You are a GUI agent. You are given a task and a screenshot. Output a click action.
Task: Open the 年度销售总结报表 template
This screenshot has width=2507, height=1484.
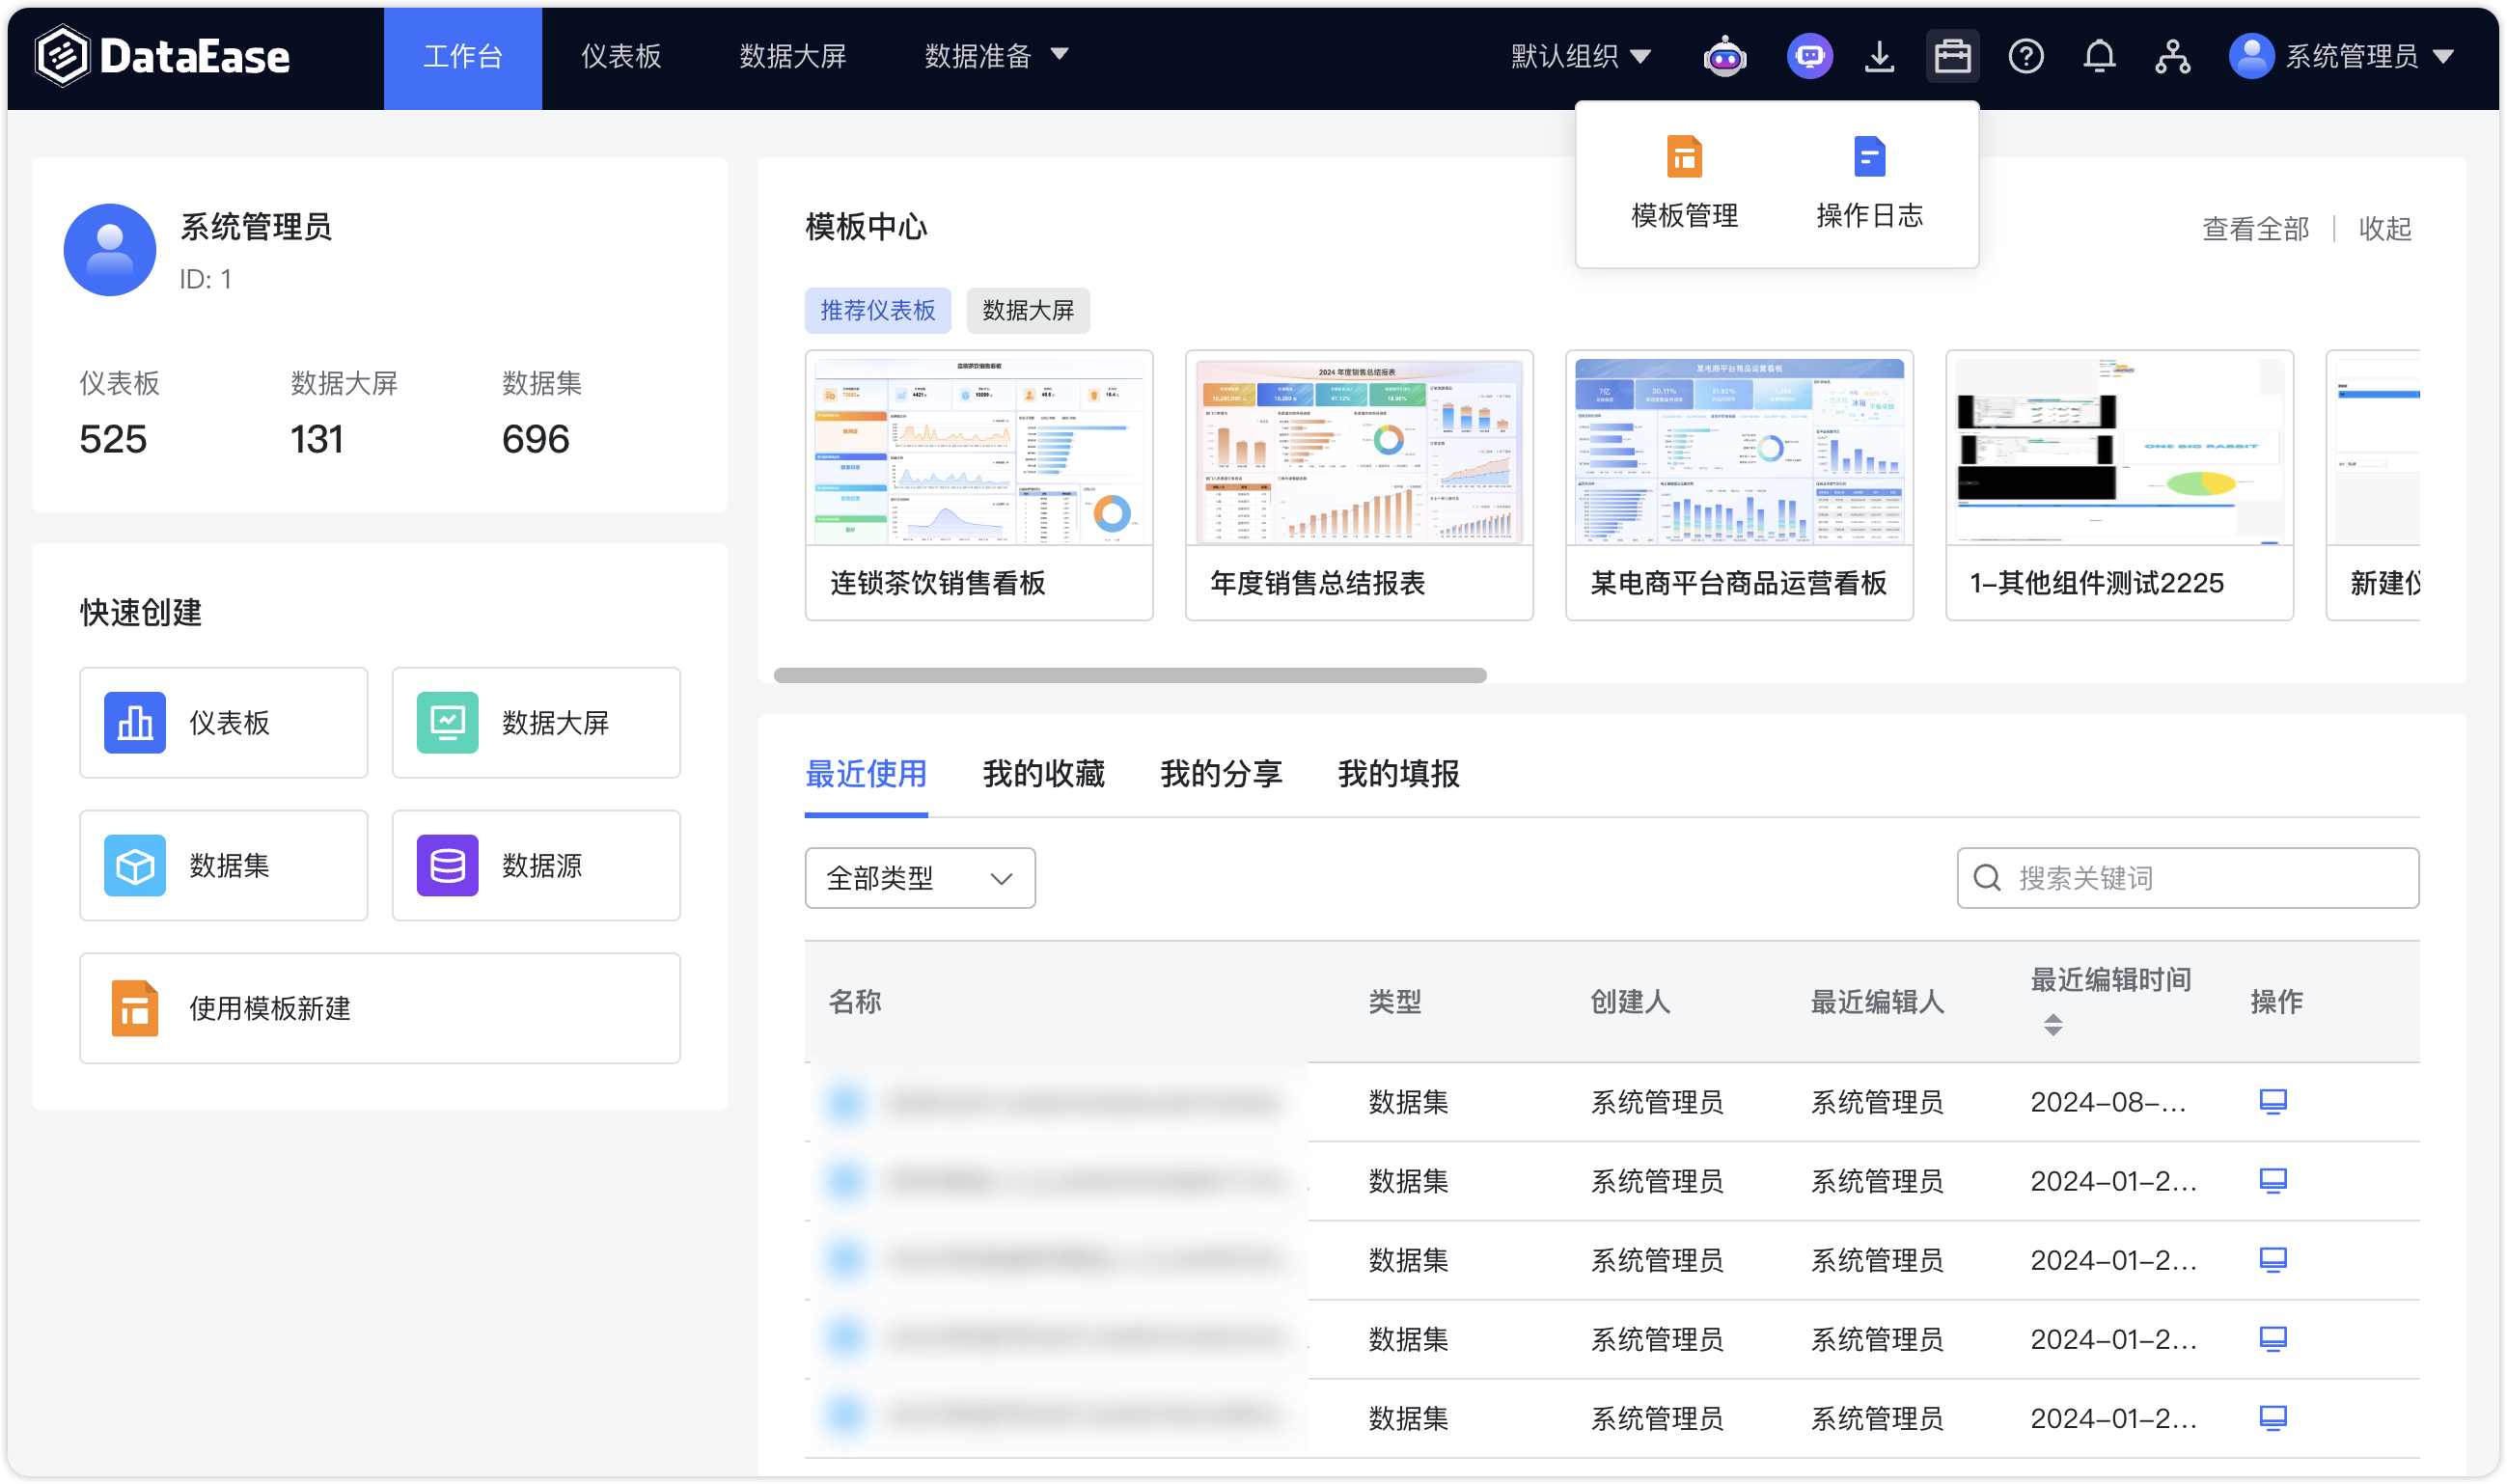(1359, 485)
